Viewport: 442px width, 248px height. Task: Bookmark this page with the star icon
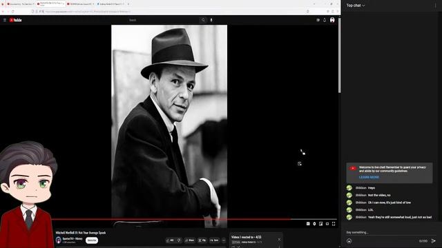click(x=308, y=12)
